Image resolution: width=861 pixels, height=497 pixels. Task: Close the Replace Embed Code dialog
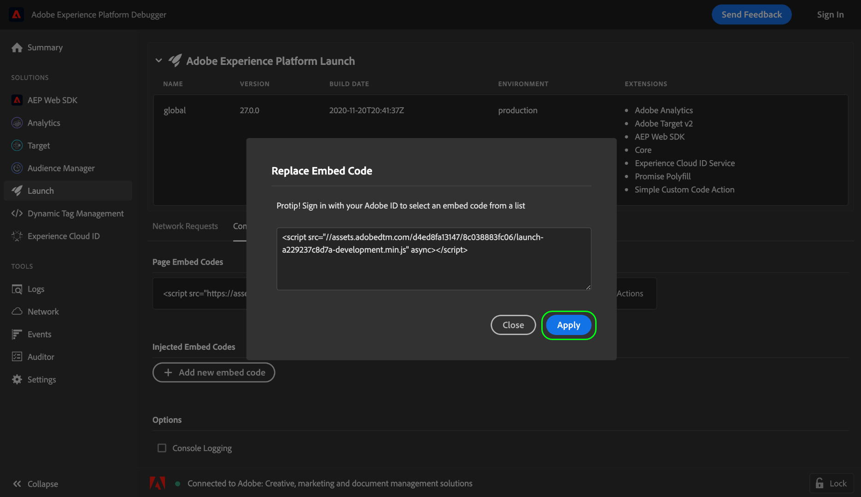(x=513, y=325)
